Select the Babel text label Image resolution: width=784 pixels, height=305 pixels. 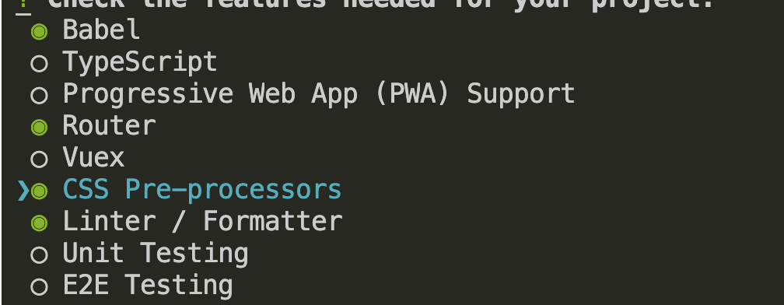pyautogui.click(x=101, y=30)
